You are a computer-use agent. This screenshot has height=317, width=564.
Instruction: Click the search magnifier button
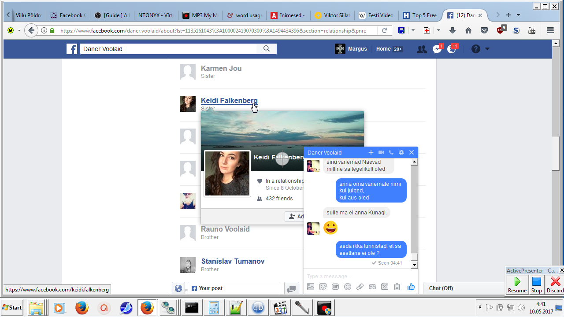tap(267, 49)
